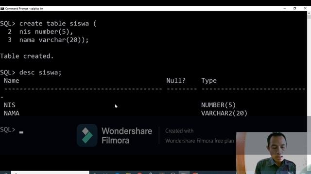
Task: Click the 'Type' column header
Action: [209, 81]
